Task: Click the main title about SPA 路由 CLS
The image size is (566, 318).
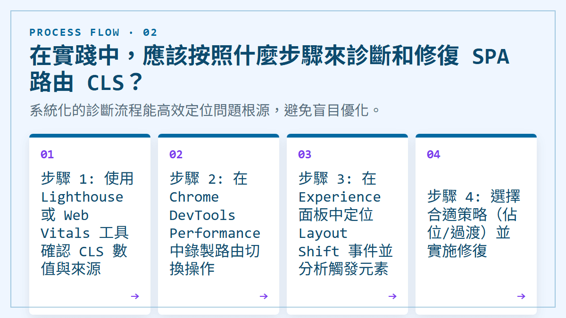Action: (x=270, y=69)
